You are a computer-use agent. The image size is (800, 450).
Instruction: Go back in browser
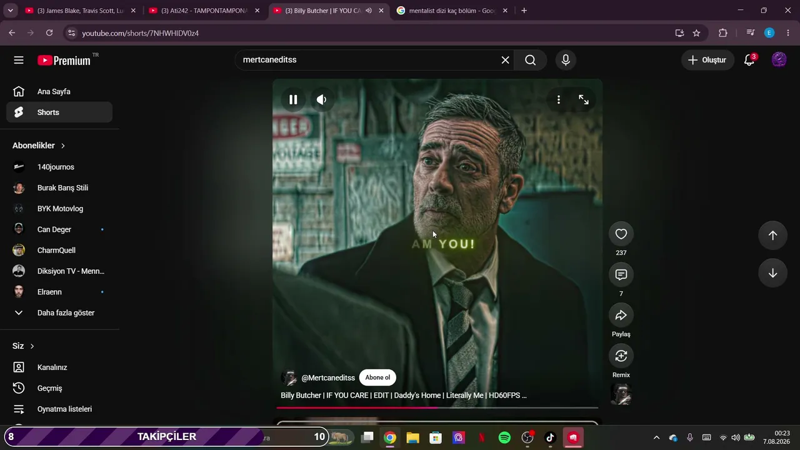(x=12, y=33)
